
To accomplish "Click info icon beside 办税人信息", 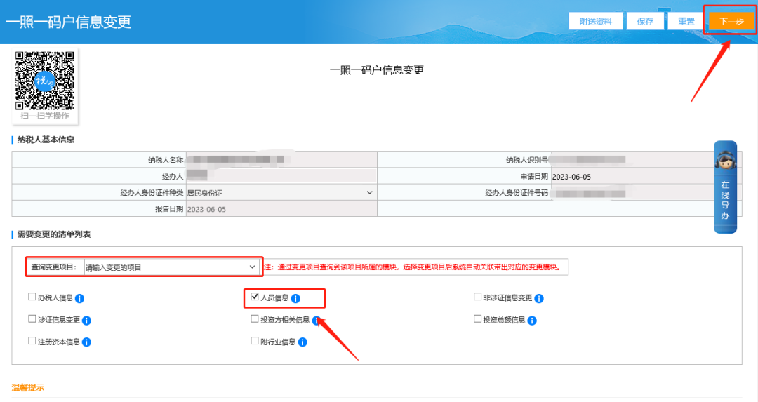I will point(79,298).
